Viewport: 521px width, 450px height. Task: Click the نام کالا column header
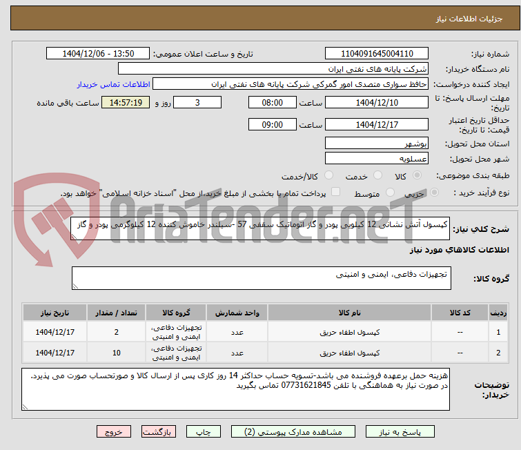point(350,313)
